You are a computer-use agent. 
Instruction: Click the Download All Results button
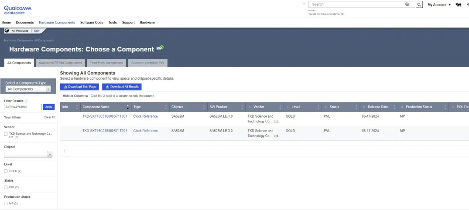[122, 87]
